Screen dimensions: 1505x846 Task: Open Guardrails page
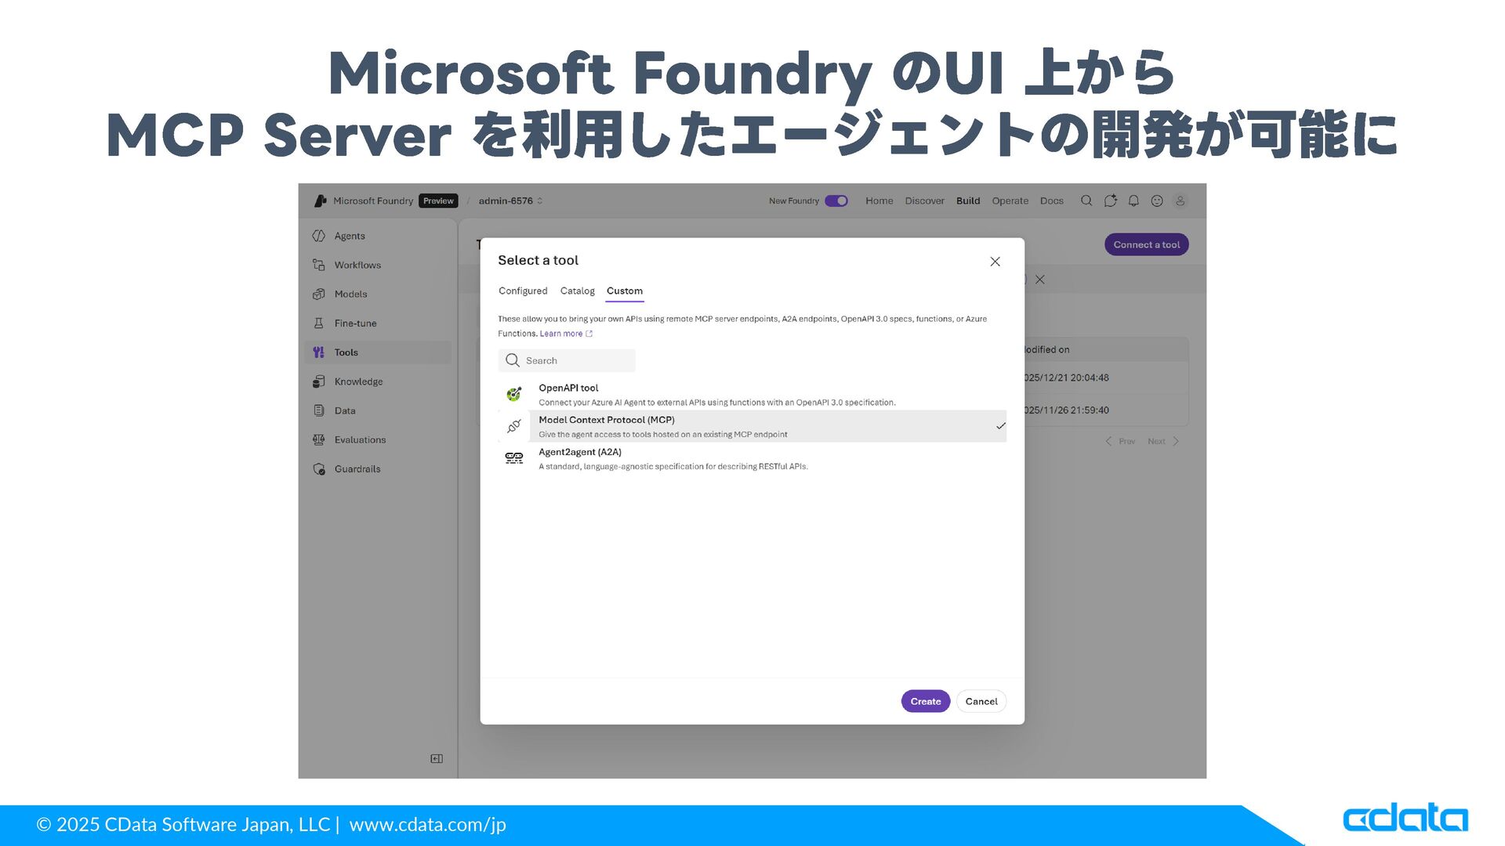(x=357, y=468)
